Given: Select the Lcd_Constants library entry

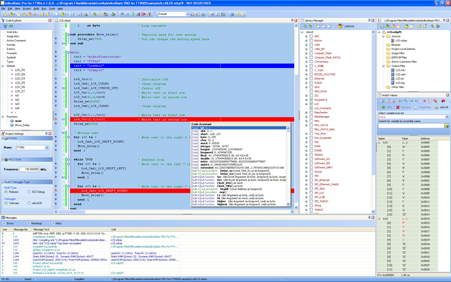Looking at the screenshot, I should tap(323, 108).
